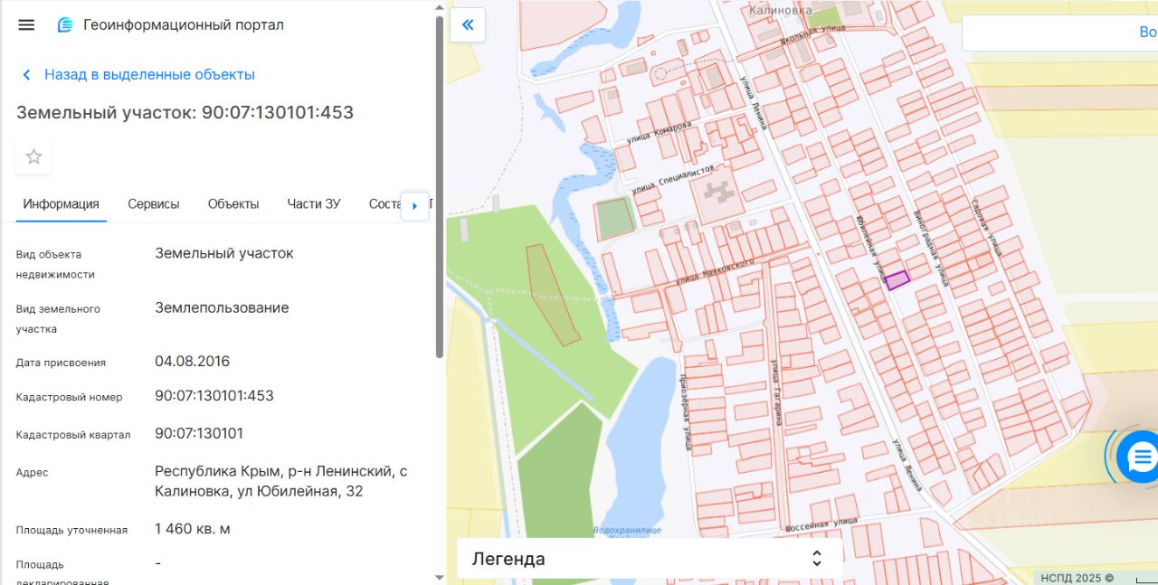Switch to the Сервисы tab
The height and width of the screenshot is (585, 1158).
coord(154,203)
